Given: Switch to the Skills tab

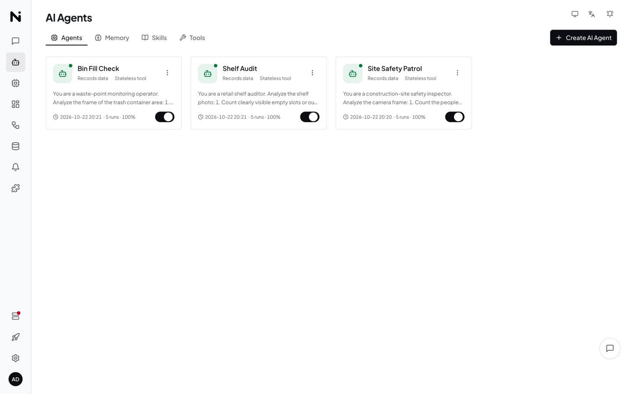Looking at the screenshot, I should click(x=154, y=38).
